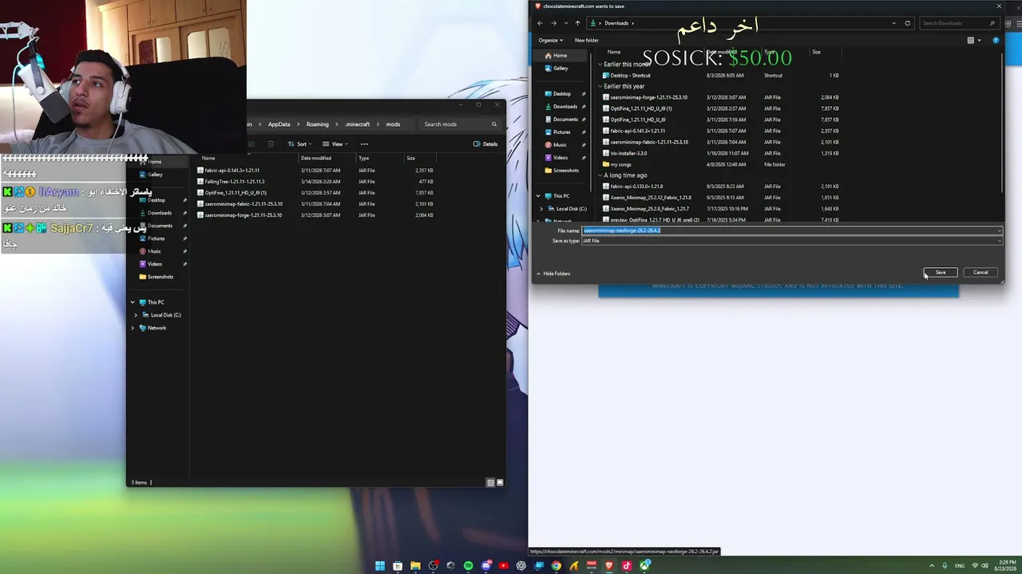Open the help icon in save dialog

(996, 41)
